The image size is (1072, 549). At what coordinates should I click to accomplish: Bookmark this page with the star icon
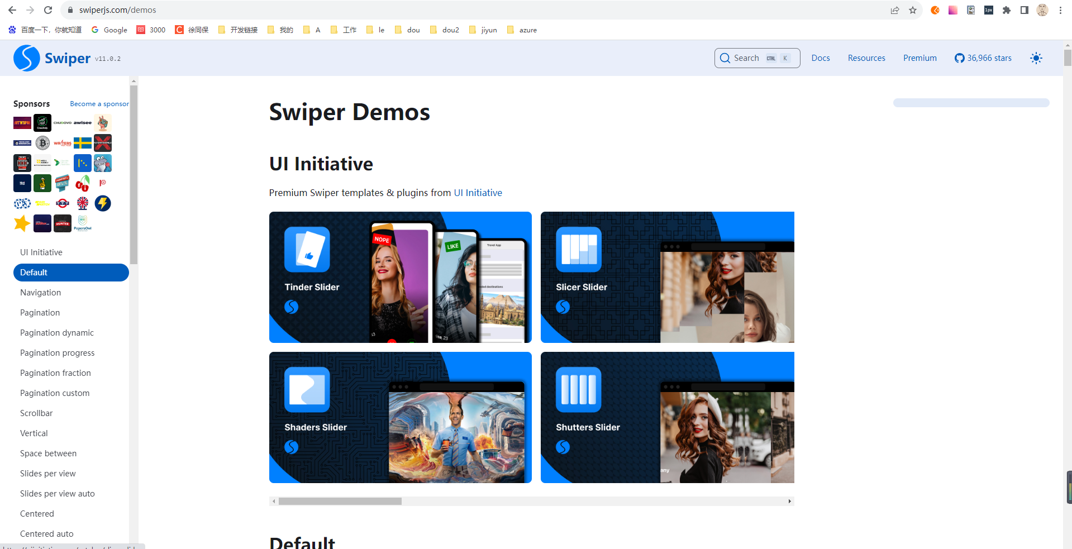click(913, 10)
